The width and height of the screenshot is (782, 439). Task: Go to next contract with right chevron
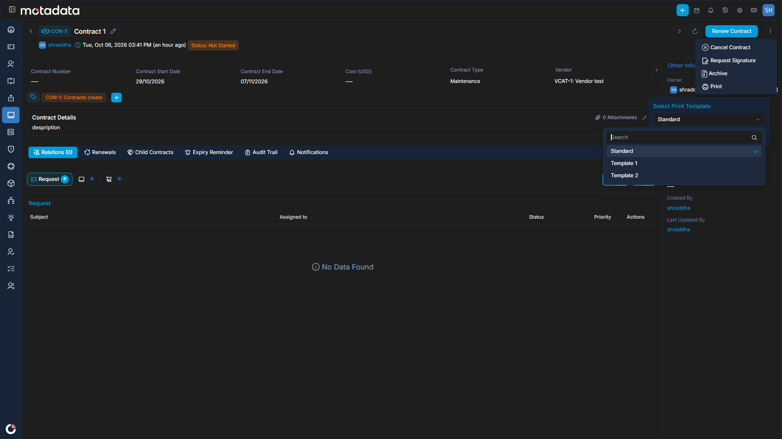[679, 31]
